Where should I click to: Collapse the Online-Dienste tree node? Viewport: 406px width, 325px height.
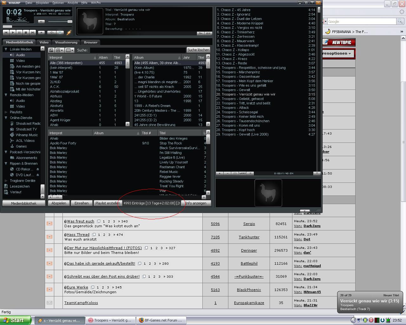(6, 118)
